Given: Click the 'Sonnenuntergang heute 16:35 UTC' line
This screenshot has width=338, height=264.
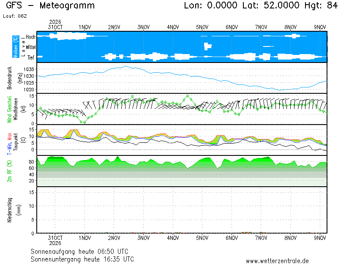Looking at the screenshot, I should (x=82, y=259).
